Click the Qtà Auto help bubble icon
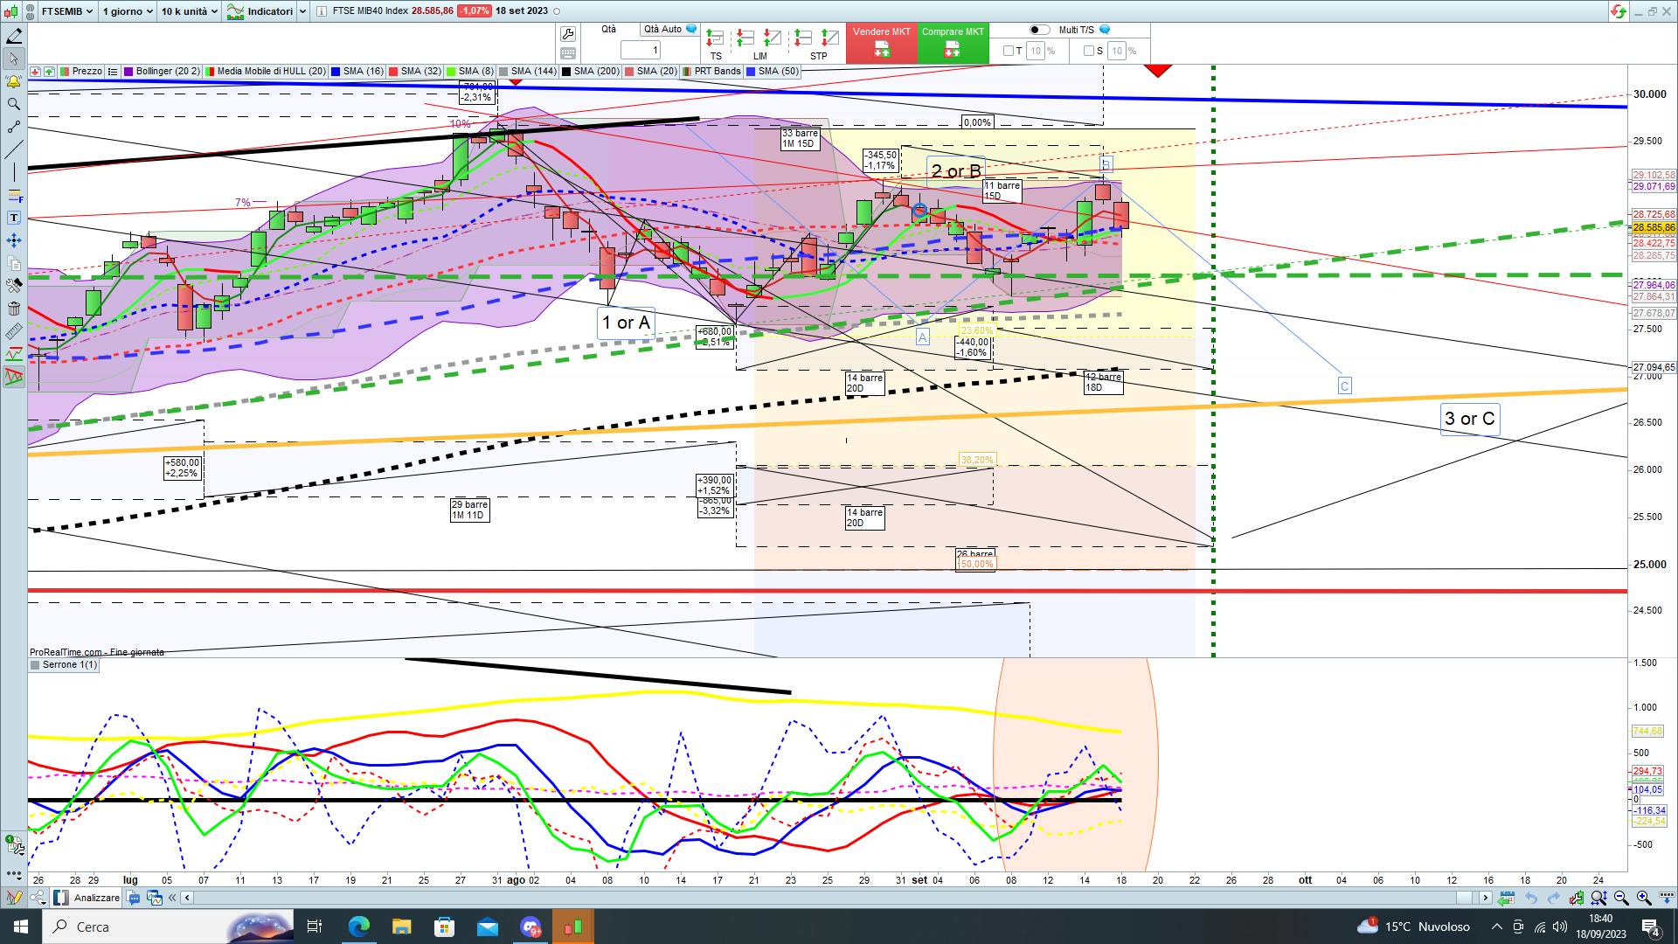This screenshot has width=1678, height=944. point(691,30)
